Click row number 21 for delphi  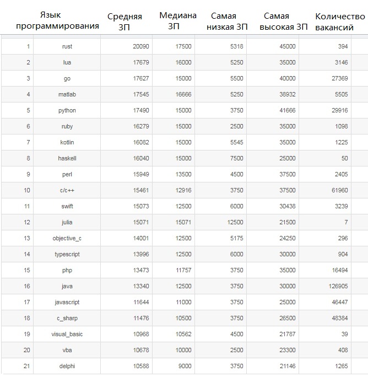[26, 366]
